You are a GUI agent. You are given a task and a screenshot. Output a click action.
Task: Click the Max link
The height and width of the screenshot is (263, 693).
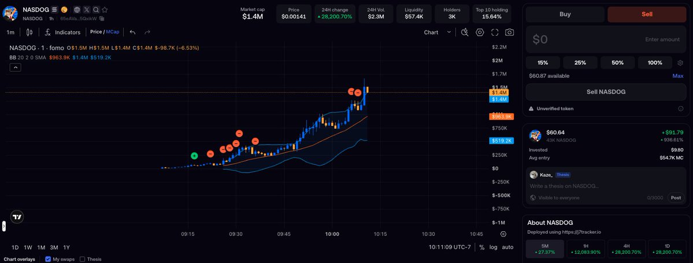(678, 76)
